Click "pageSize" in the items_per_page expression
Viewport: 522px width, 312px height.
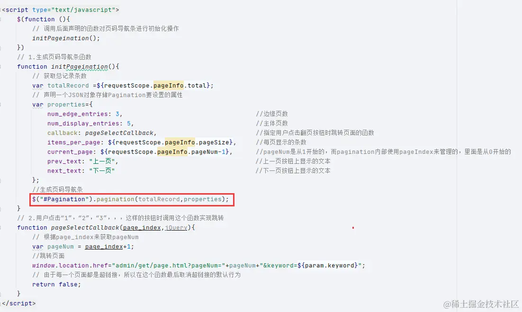tap(214, 143)
